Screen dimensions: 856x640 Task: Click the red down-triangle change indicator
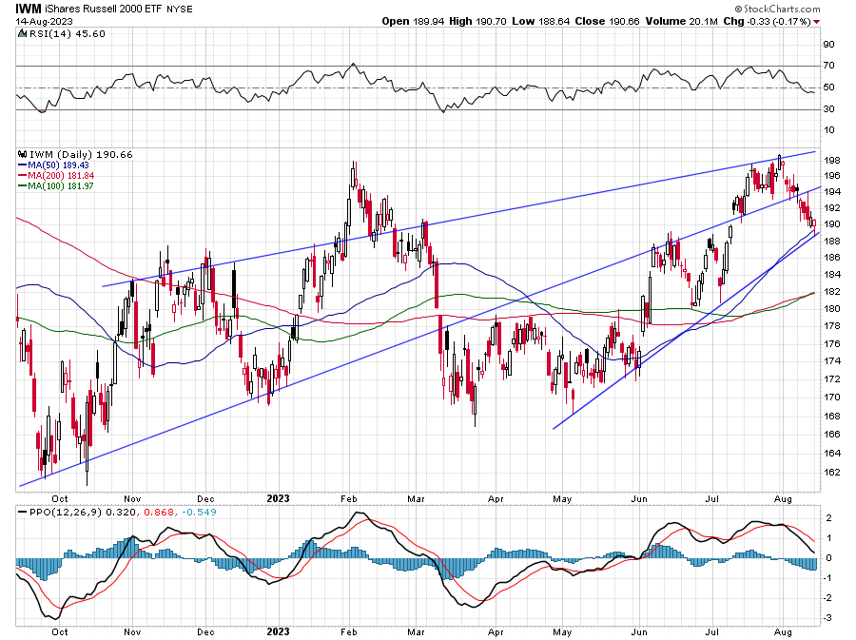(817, 22)
